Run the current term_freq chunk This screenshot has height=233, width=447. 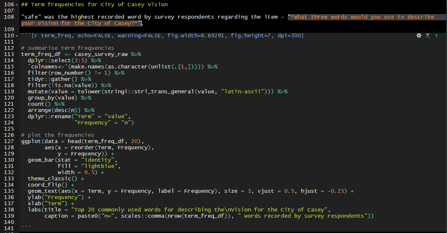click(437, 35)
